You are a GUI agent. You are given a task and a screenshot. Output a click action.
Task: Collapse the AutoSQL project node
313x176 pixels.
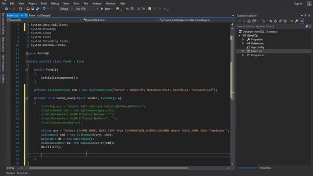[x=240, y=36]
